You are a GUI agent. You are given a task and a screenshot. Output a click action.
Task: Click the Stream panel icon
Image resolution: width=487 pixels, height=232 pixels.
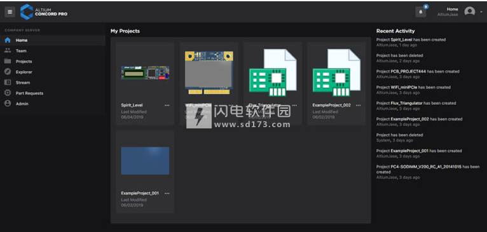(8, 83)
